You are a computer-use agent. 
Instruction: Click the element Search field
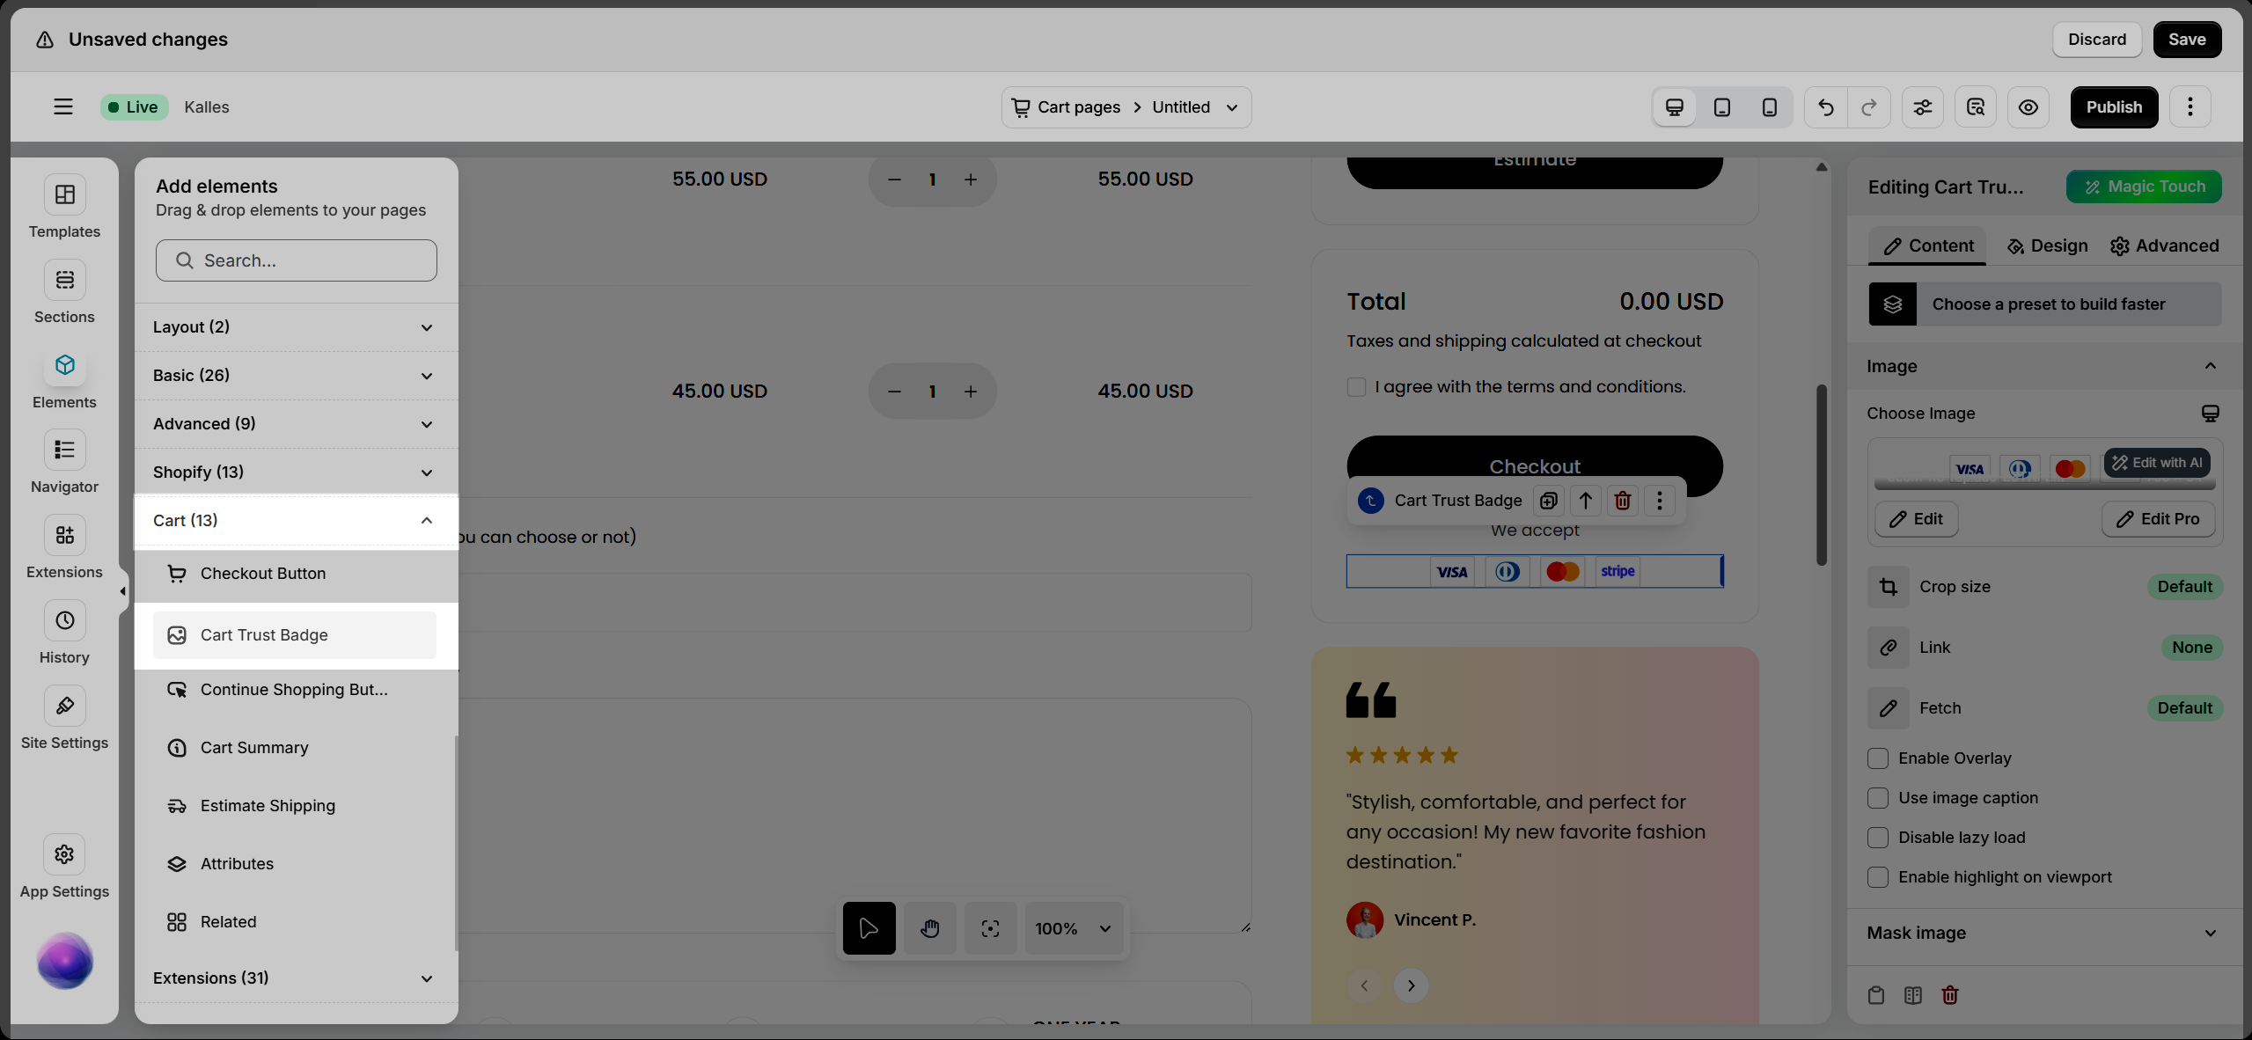(x=297, y=260)
